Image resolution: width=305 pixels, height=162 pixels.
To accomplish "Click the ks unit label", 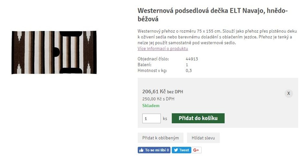I will point(165,119).
